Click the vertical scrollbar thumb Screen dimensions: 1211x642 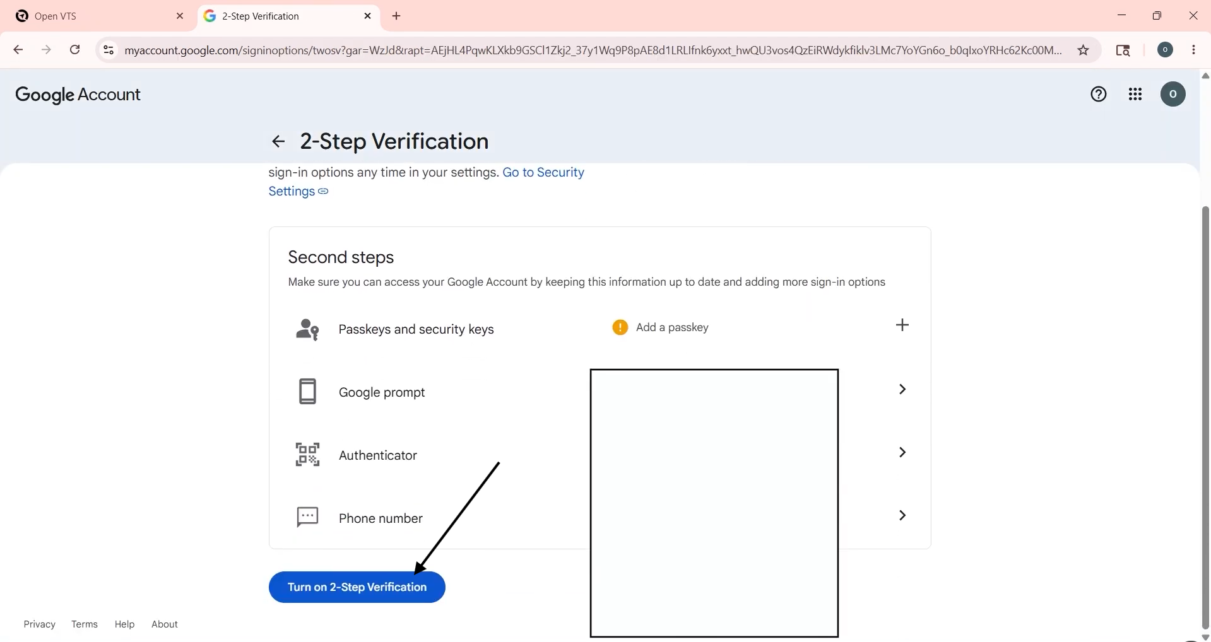pos(1205,416)
